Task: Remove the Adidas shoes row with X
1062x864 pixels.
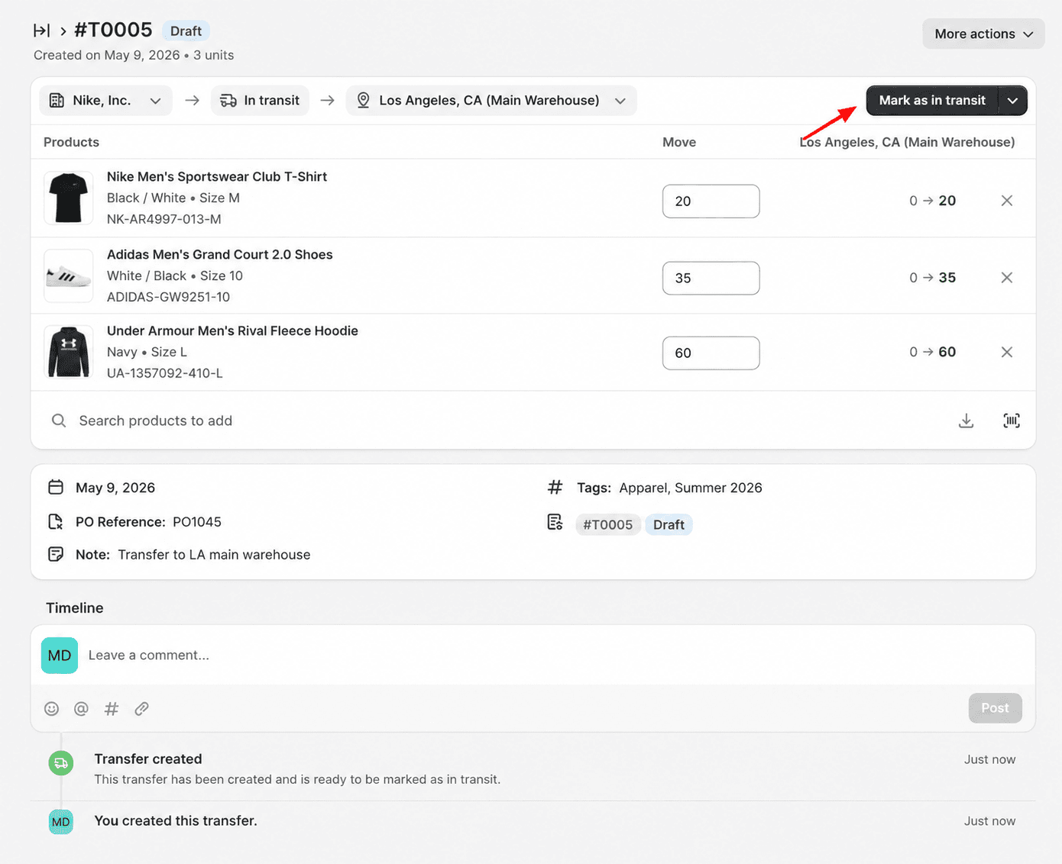Action: (x=1007, y=278)
